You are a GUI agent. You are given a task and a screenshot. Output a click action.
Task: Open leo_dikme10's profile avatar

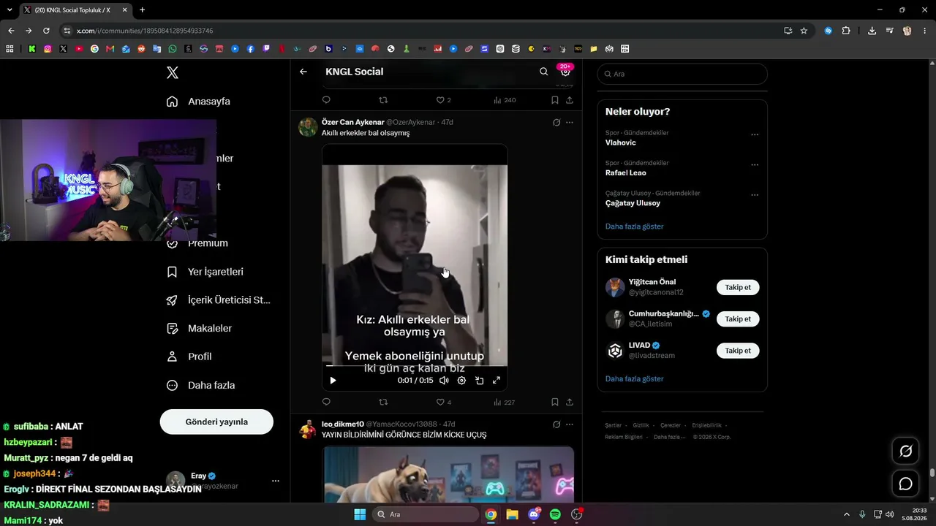click(x=308, y=429)
